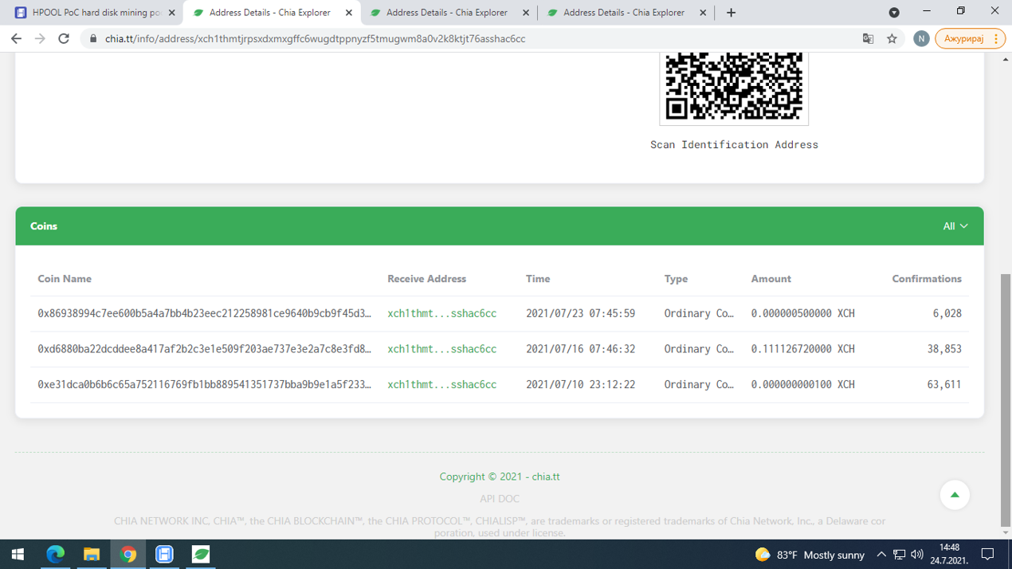Close the third Address Details tab
Viewport: 1012px width, 569px height.
(525, 13)
